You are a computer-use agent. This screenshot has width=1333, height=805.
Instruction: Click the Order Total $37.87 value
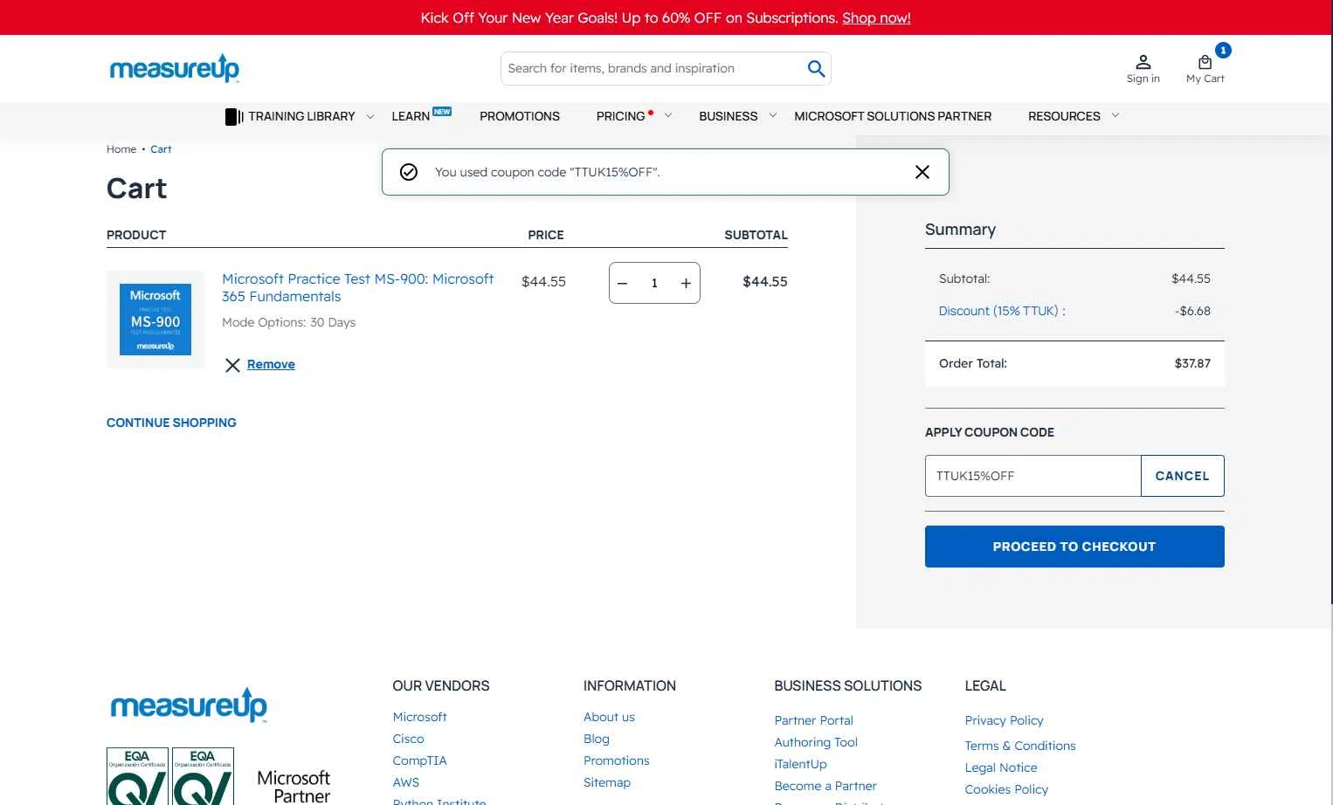pos(1192,363)
